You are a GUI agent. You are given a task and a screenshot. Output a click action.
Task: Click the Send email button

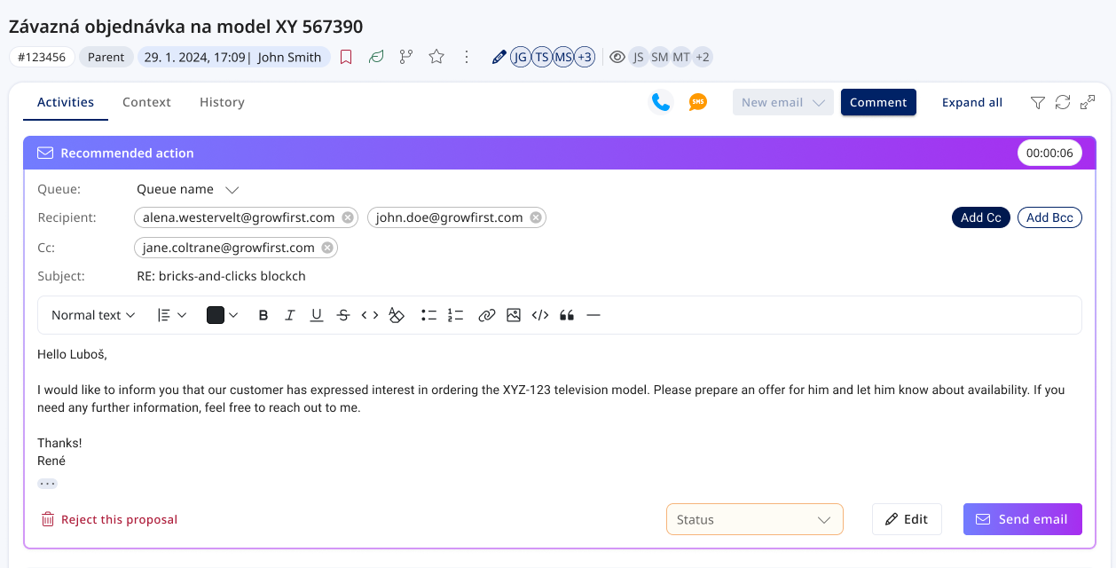point(1022,519)
